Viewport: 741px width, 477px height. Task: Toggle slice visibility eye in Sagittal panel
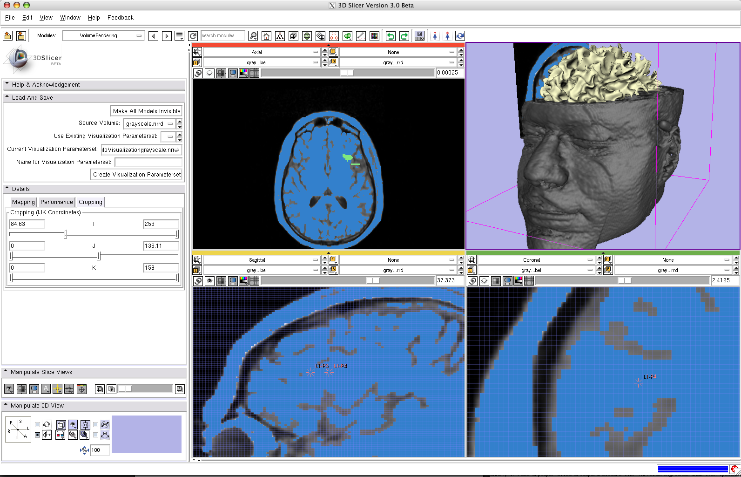(209, 281)
